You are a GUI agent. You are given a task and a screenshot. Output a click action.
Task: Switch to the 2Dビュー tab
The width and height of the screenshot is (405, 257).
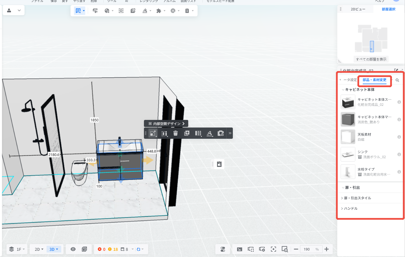[358, 9]
